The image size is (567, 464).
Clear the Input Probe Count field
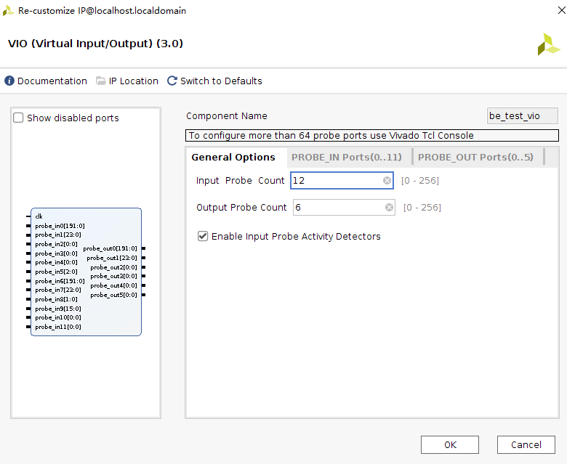click(x=387, y=181)
